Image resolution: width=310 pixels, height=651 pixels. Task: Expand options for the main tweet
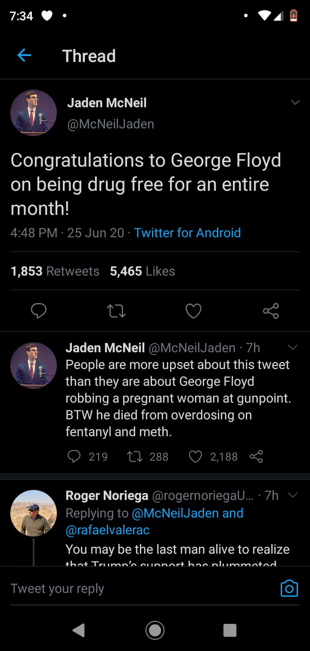coord(295,102)
